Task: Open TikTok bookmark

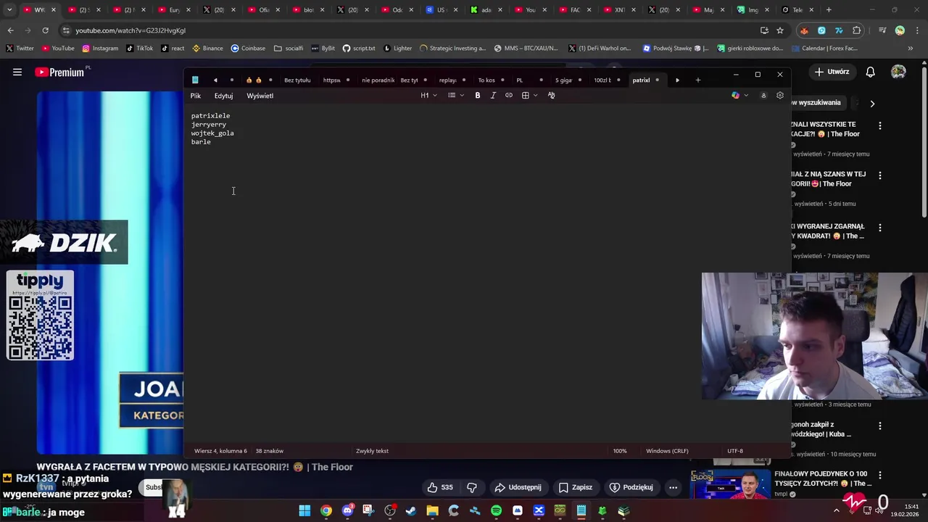Action: pyautogui.click(x=140, y=49)
